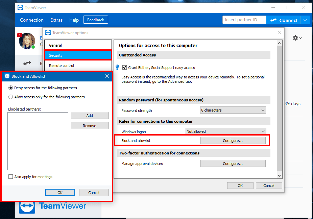Uncheck Grant Esther, Social Support easy access

click(x=124, y=67)
